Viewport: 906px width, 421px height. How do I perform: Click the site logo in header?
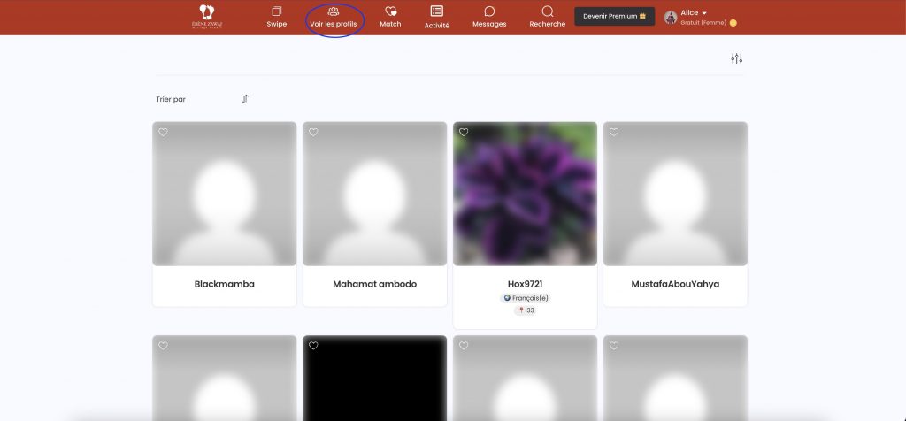tap(207, 16)
